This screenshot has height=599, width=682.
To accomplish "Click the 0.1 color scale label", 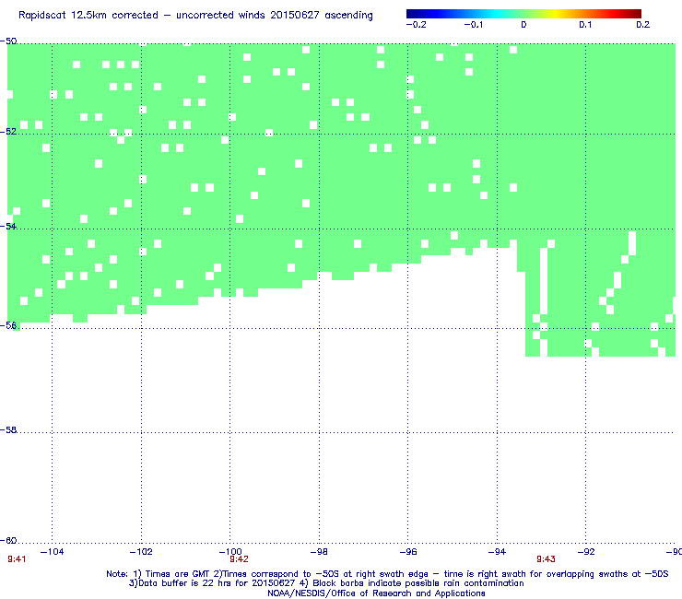I will 585,25.
